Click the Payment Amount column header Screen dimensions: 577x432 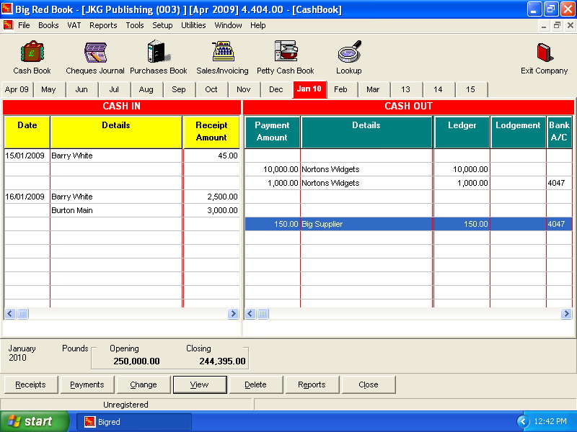pyautogui.click(x=273, y=132)
